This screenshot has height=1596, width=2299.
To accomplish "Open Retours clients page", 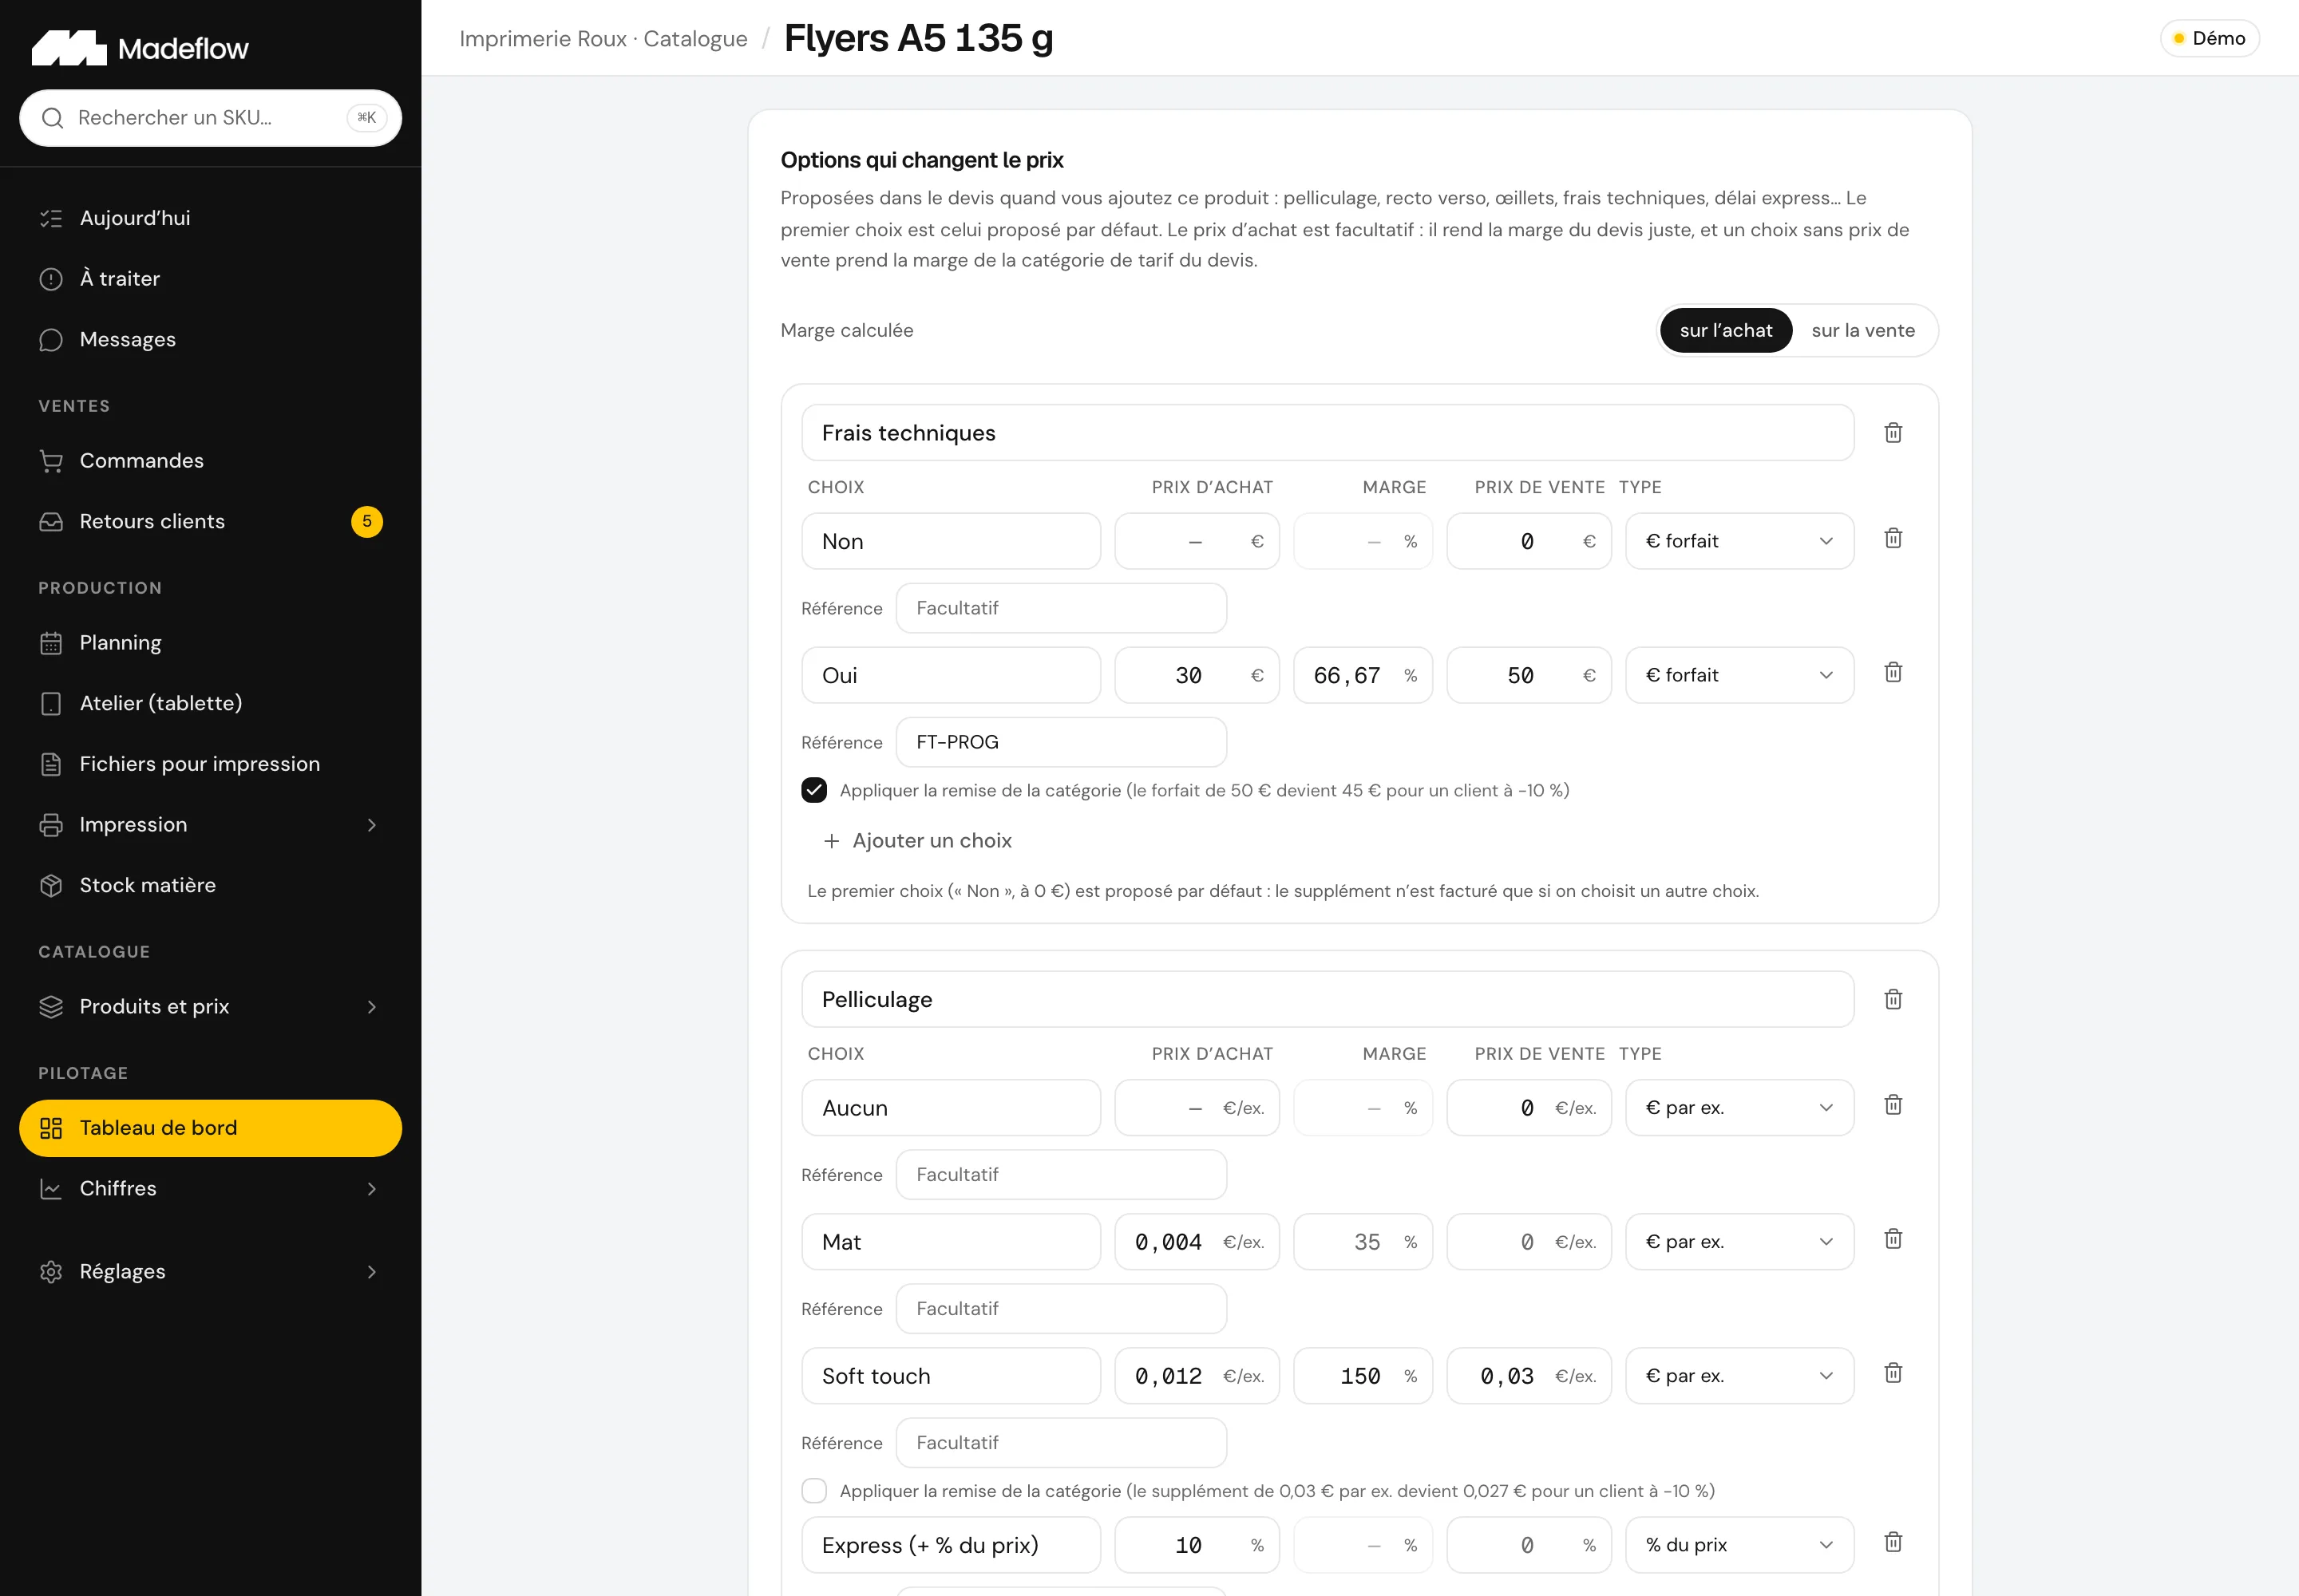I will point(210,522).
